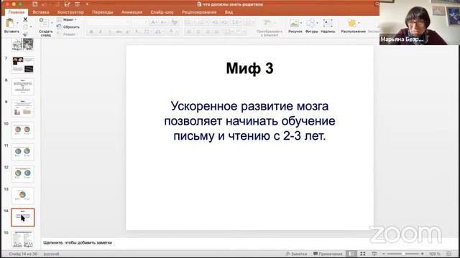460x258 pixels.
Task: Select slide 13 thumbnail
Action: (23, 196)
